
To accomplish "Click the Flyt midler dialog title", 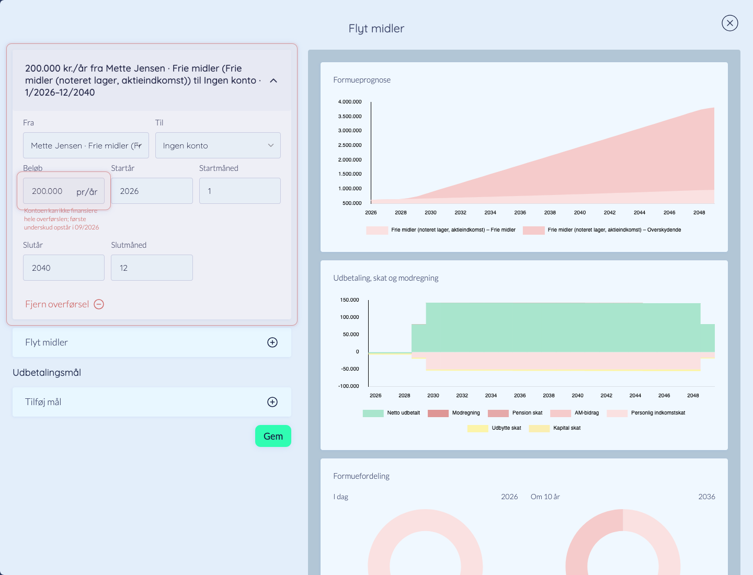I will (376, 29).
